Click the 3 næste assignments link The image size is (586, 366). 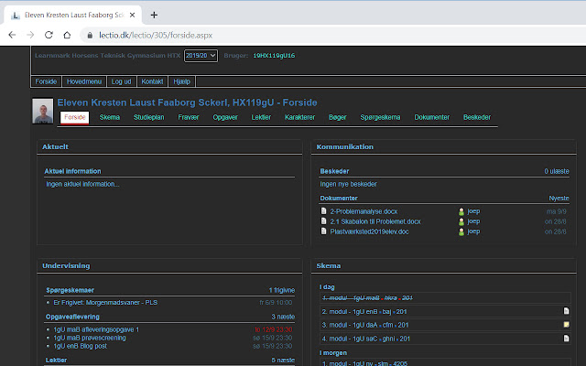click(x=283, y=317)
